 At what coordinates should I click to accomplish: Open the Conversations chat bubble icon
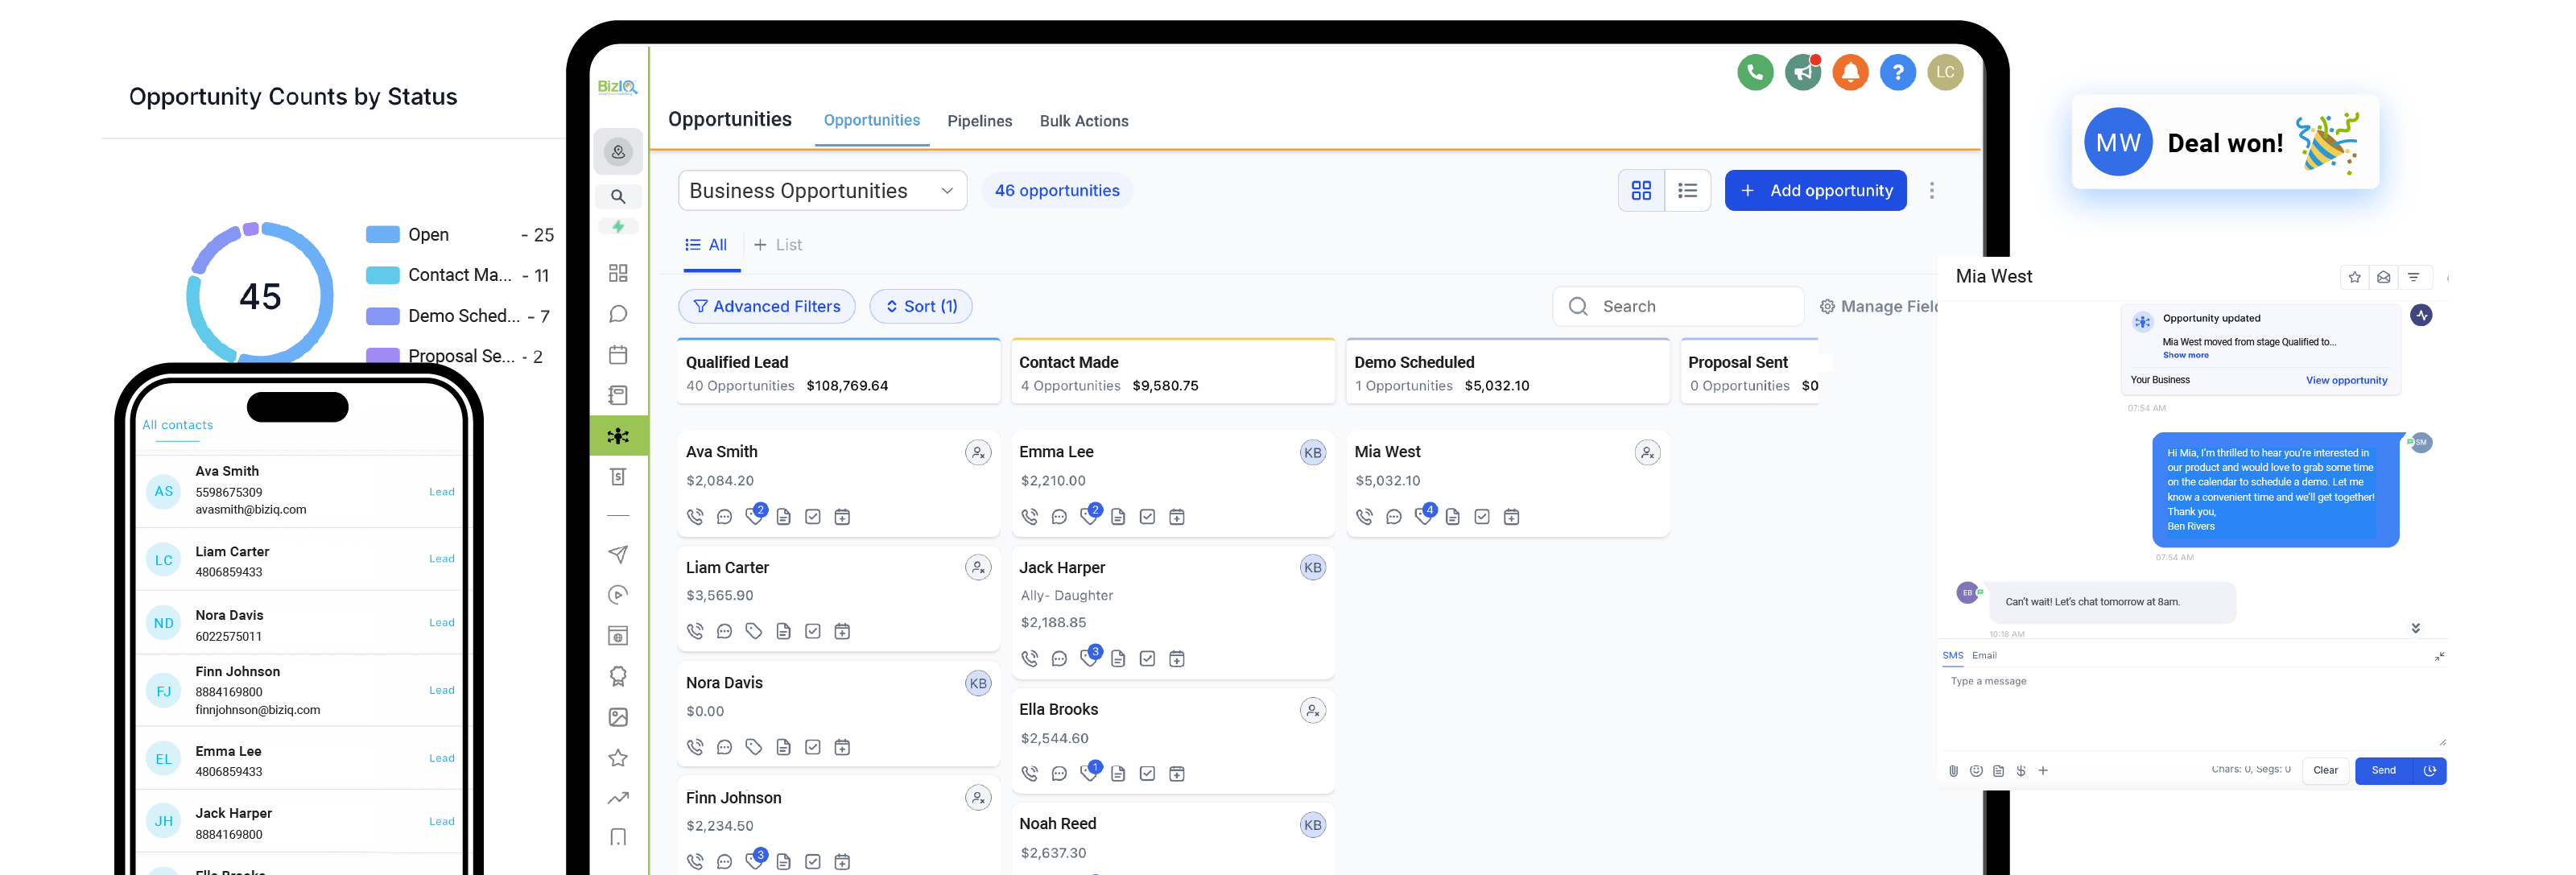click(618, 313)
